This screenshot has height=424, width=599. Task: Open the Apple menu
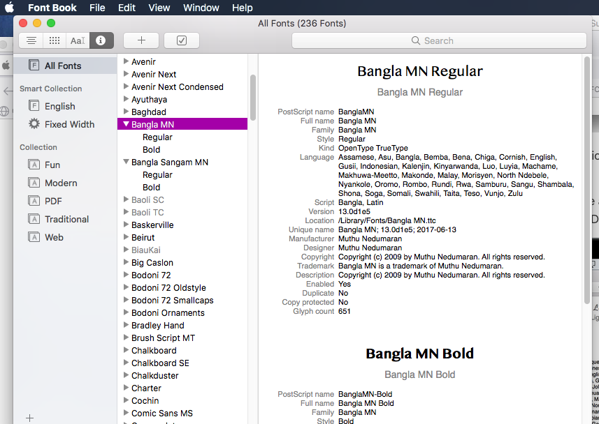(10, 7)
